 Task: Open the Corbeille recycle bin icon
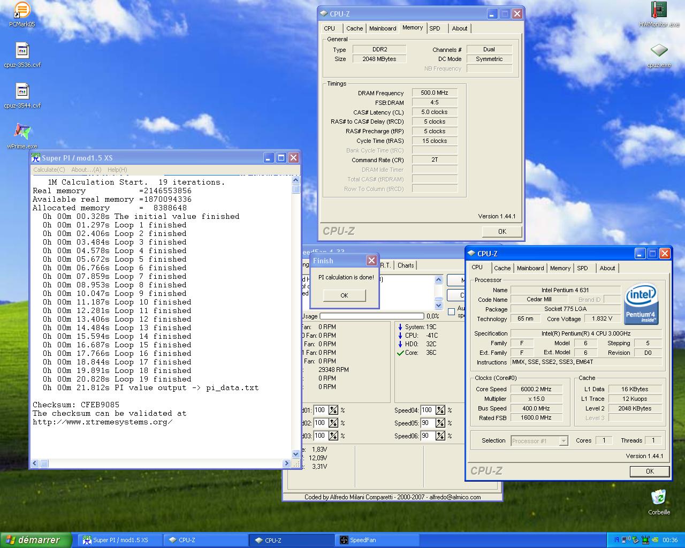[659, 502]
